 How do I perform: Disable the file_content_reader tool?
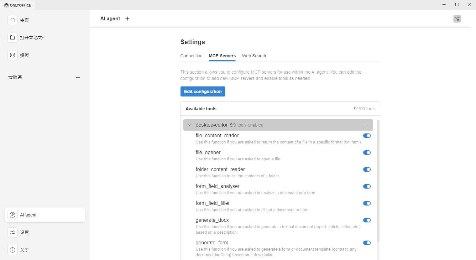point(367,136)
